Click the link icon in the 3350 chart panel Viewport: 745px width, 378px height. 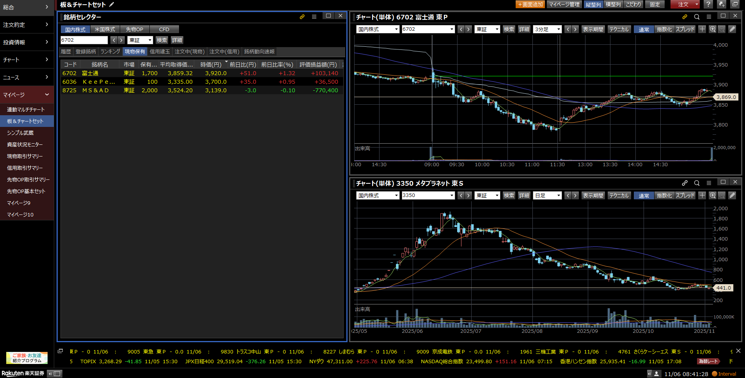[685, 183]
